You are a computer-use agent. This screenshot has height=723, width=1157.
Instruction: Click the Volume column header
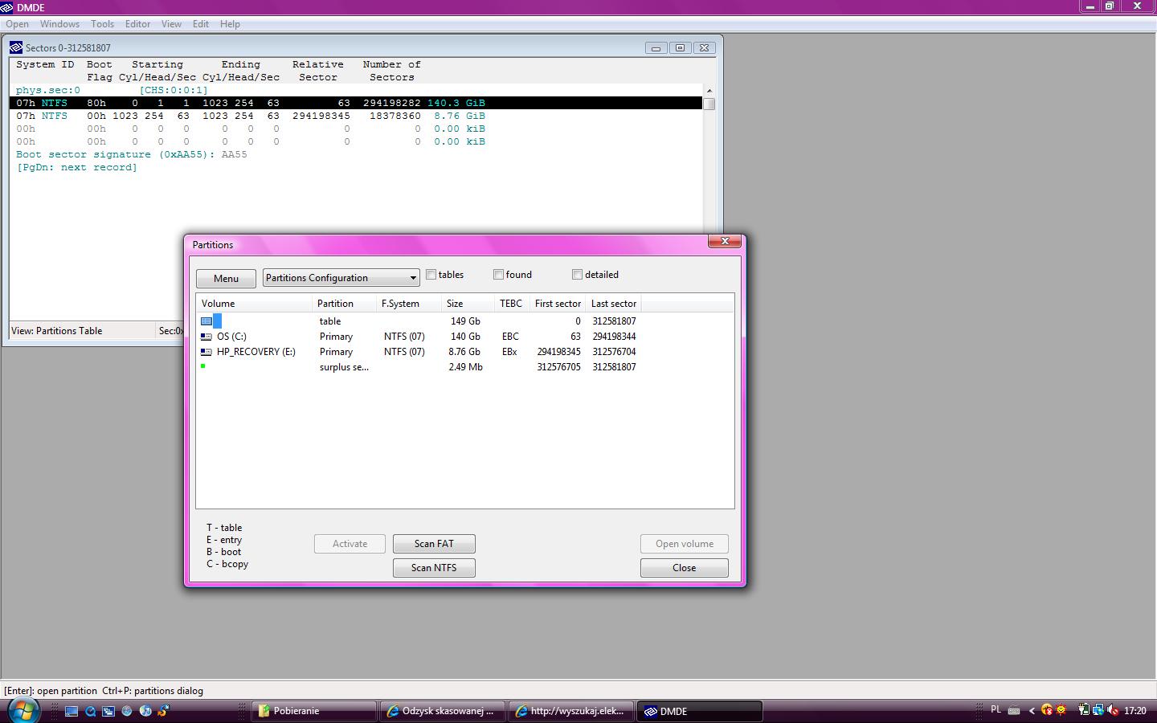coord(255,304)
